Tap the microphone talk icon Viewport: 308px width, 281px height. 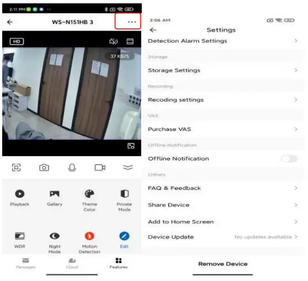[x=72, y=168]
